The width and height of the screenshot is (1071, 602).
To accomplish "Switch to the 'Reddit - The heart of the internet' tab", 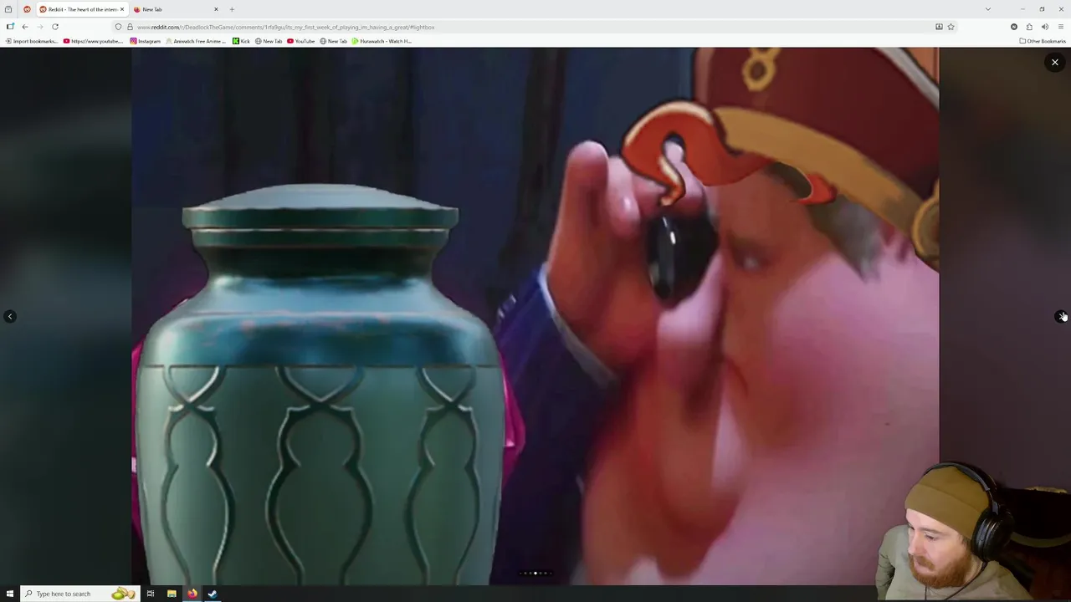I will pos(82,9).
